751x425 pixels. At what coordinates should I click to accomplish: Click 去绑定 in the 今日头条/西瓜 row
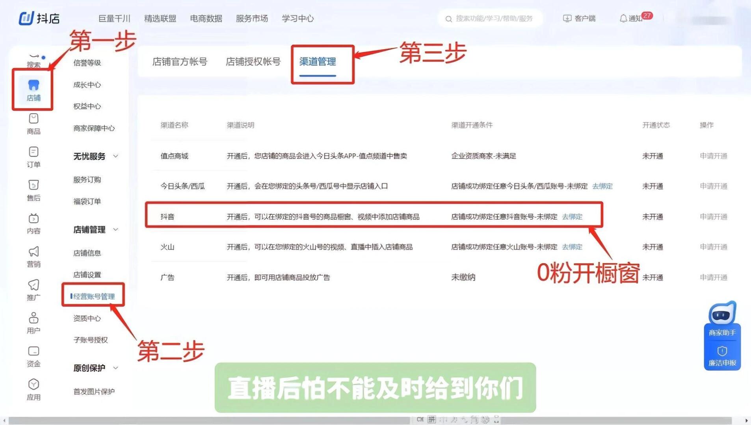pos(602,186)
